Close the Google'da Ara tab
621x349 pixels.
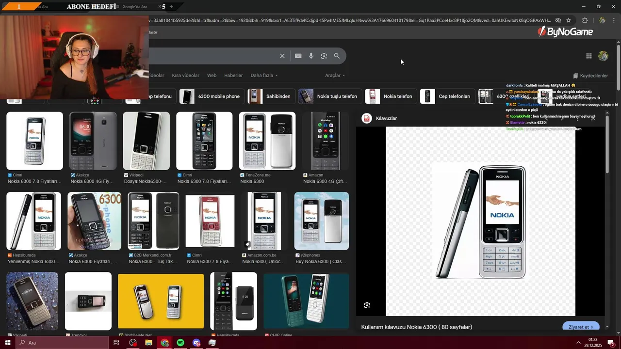160,7
